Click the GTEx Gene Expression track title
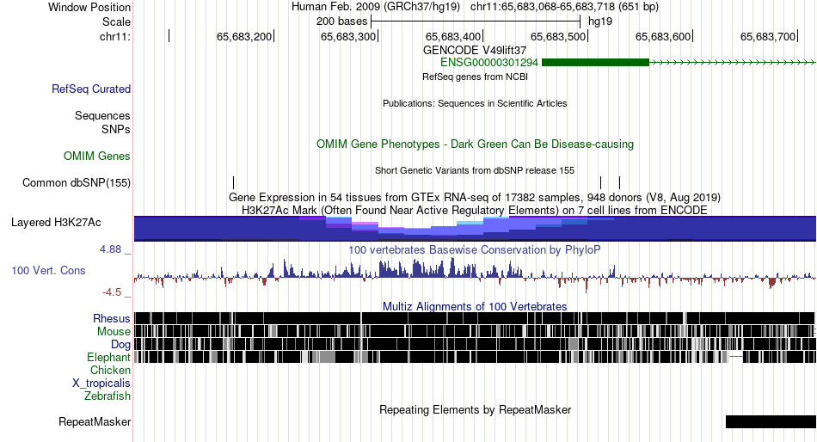Image resolution: width=817 pixels, height=442 pixels. pos(475,198)
